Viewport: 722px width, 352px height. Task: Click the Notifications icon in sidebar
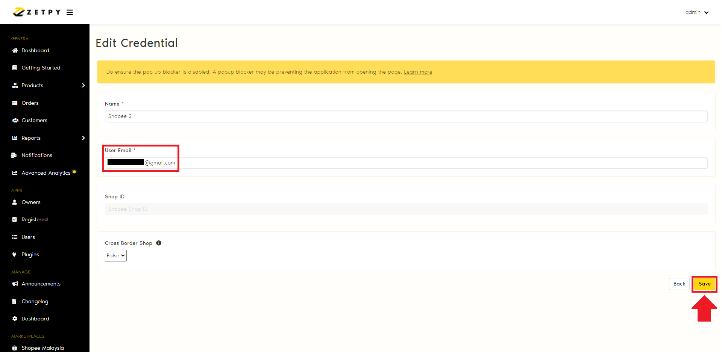click(x=14, y=155)
